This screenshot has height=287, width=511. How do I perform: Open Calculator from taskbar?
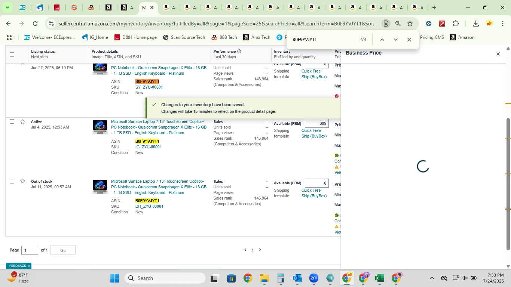pyautogui.click(x=281, y=278)
